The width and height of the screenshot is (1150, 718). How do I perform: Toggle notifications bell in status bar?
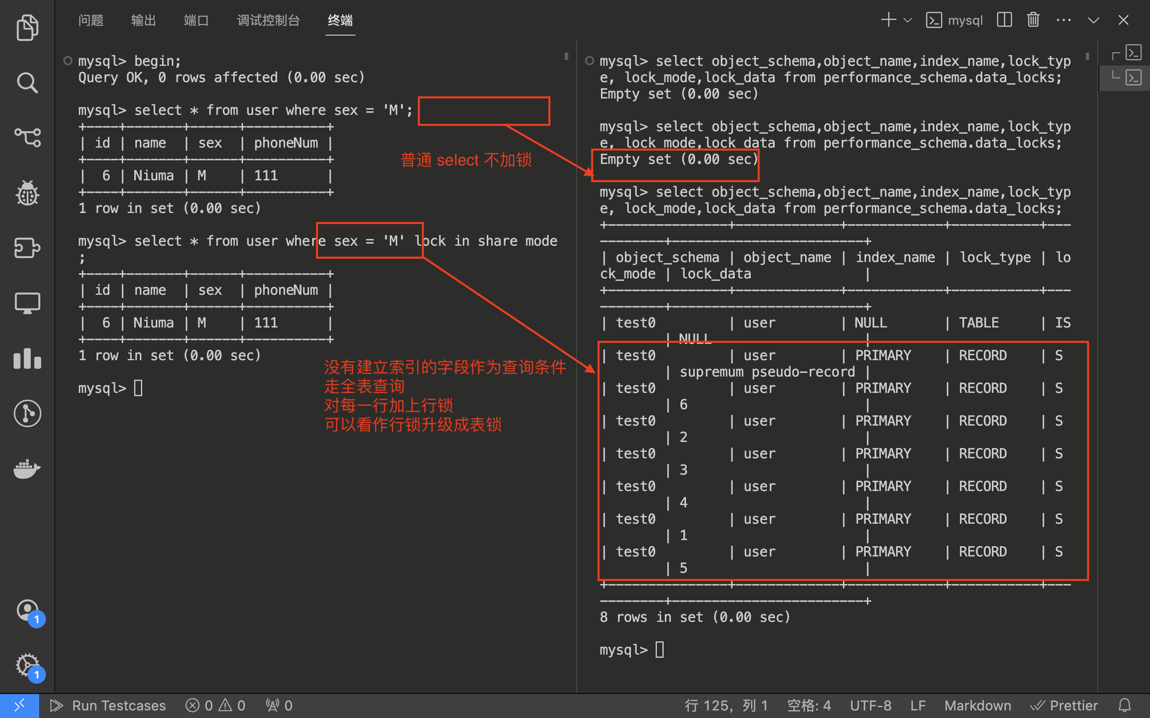click(x=1124, y=706)
